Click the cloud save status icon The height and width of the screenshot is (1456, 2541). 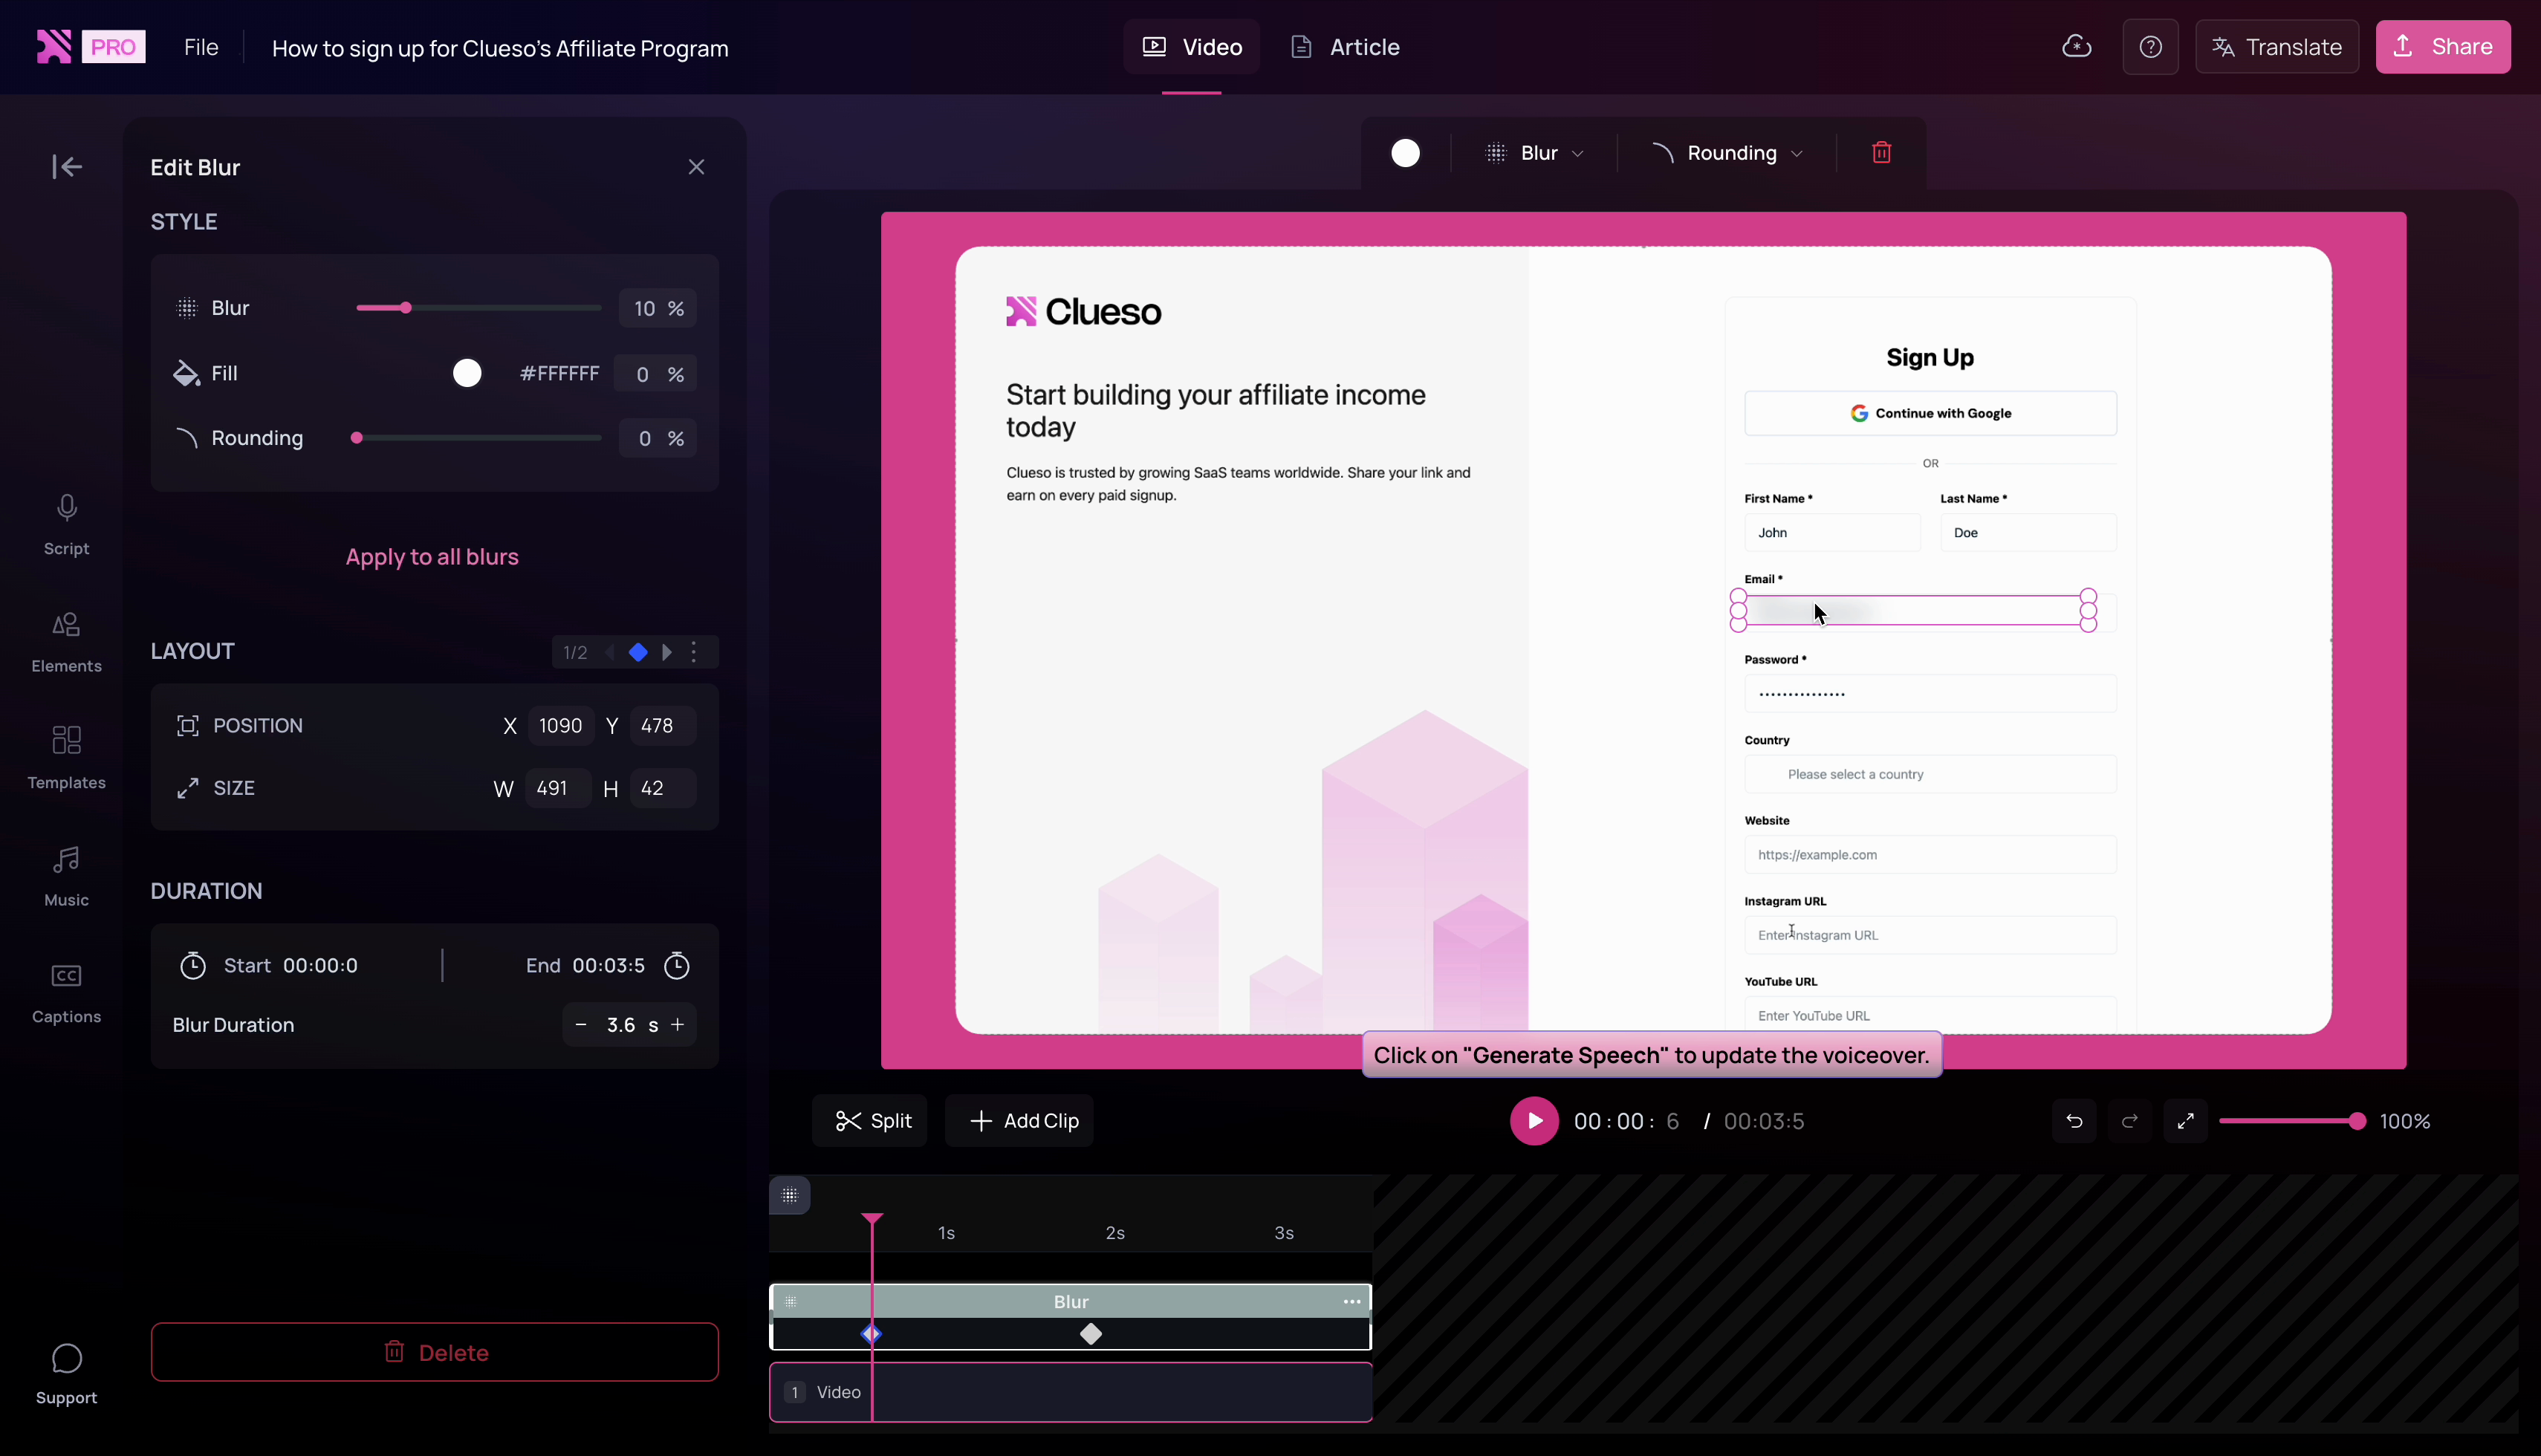(2076, 47)
